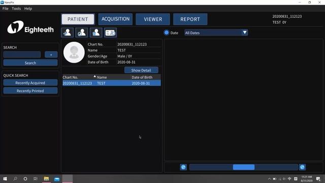Sort by Chart No. column header
325x183 pixels.
coord(70,77)
